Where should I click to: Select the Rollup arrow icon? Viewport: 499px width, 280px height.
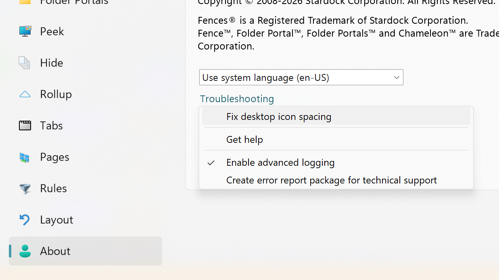(25, 94)
